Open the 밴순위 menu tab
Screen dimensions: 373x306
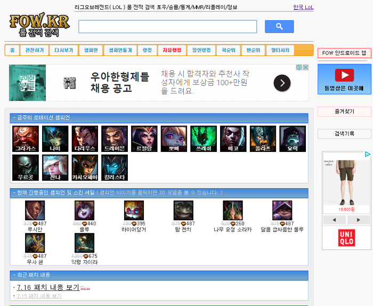253,50
